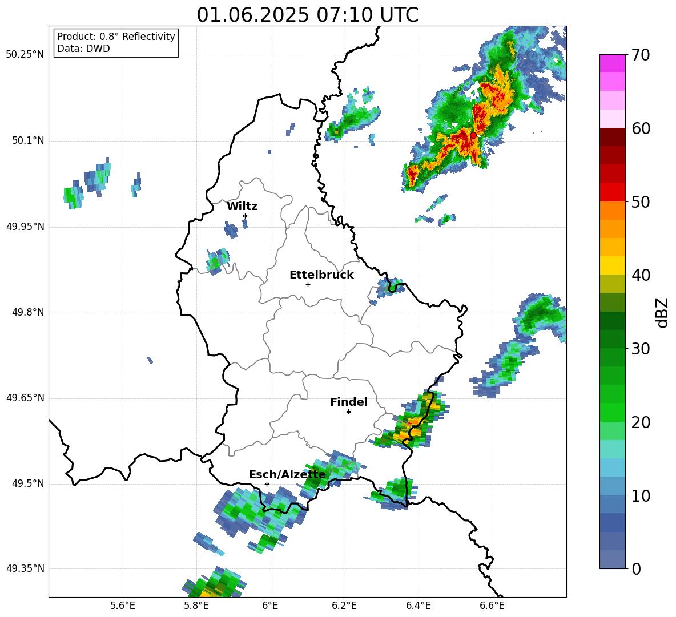Click the 30 tick label on colorbar

click(640, 349)
